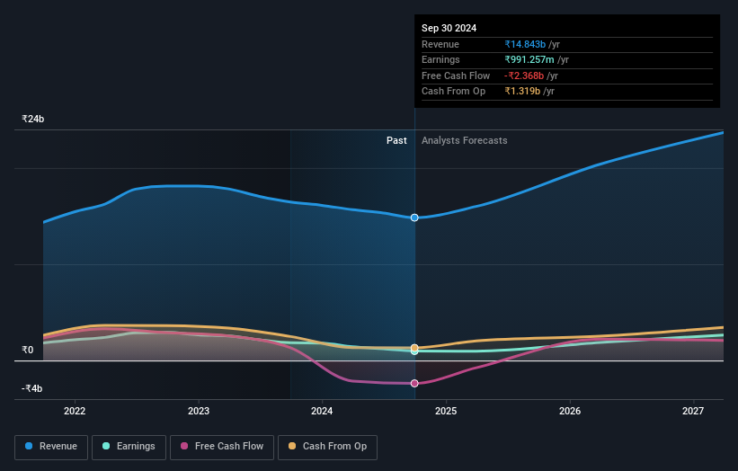Click the blue Revenue data point marker
This screenshot has width=738, height=471.
point(414,218)
